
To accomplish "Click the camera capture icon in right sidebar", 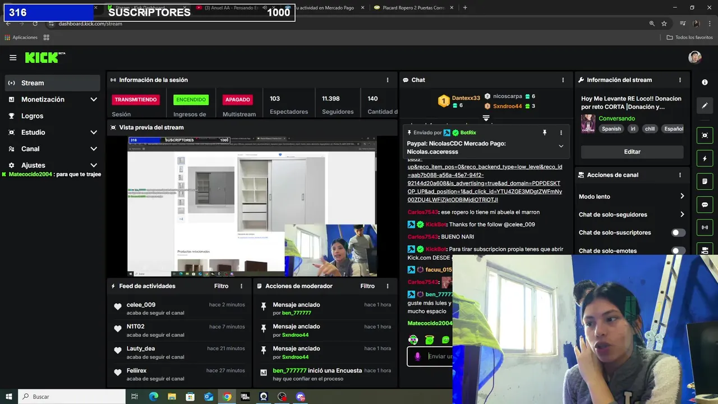I will [705, 135].
